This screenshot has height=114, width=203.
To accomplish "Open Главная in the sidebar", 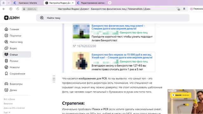I will pyautogui.click(x=17, y=29).
